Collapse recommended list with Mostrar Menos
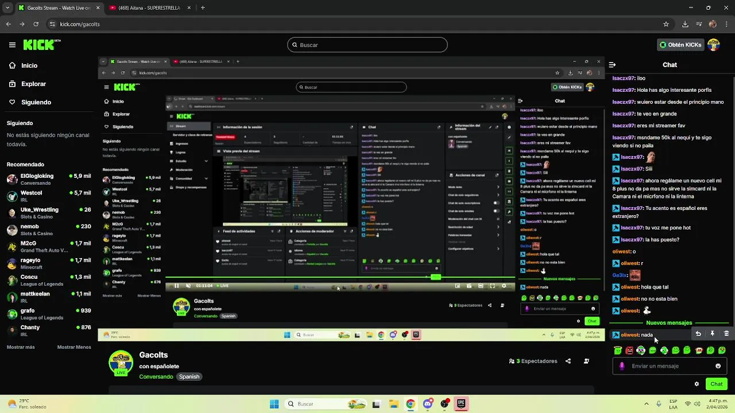This screenshot has height=413, width=735. click(x=74, y=347)
